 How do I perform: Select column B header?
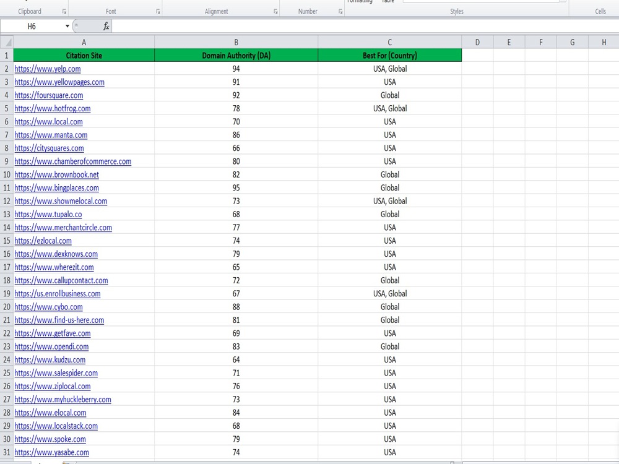236,42
